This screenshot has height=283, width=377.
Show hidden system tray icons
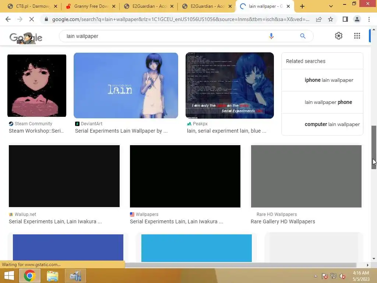(x=316, y=276)
